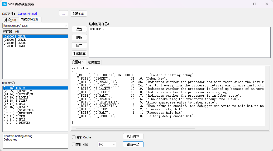
Task: Switch to the 外设(13) tab
Action: 10,20
